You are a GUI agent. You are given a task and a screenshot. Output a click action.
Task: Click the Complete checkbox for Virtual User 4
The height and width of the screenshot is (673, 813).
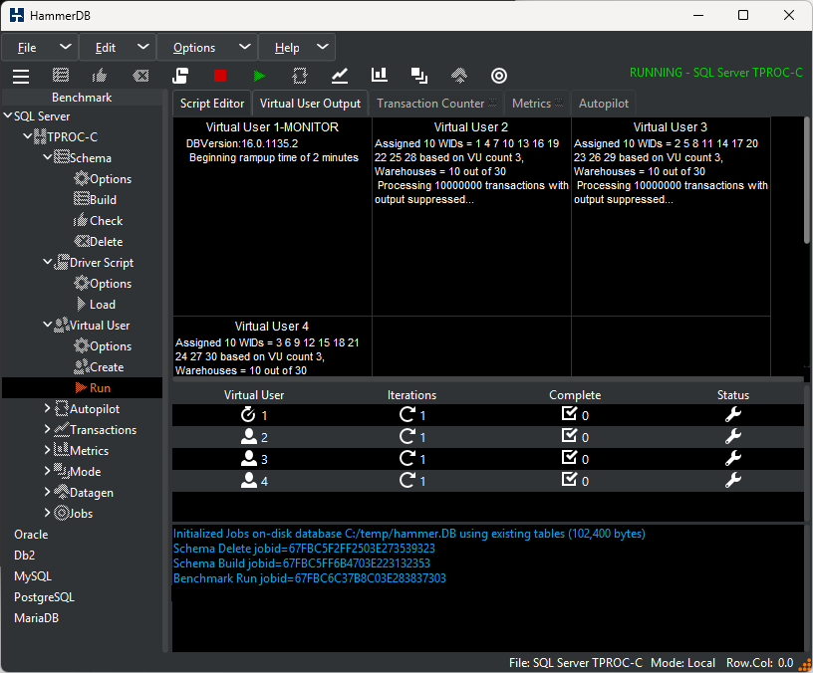569,479
